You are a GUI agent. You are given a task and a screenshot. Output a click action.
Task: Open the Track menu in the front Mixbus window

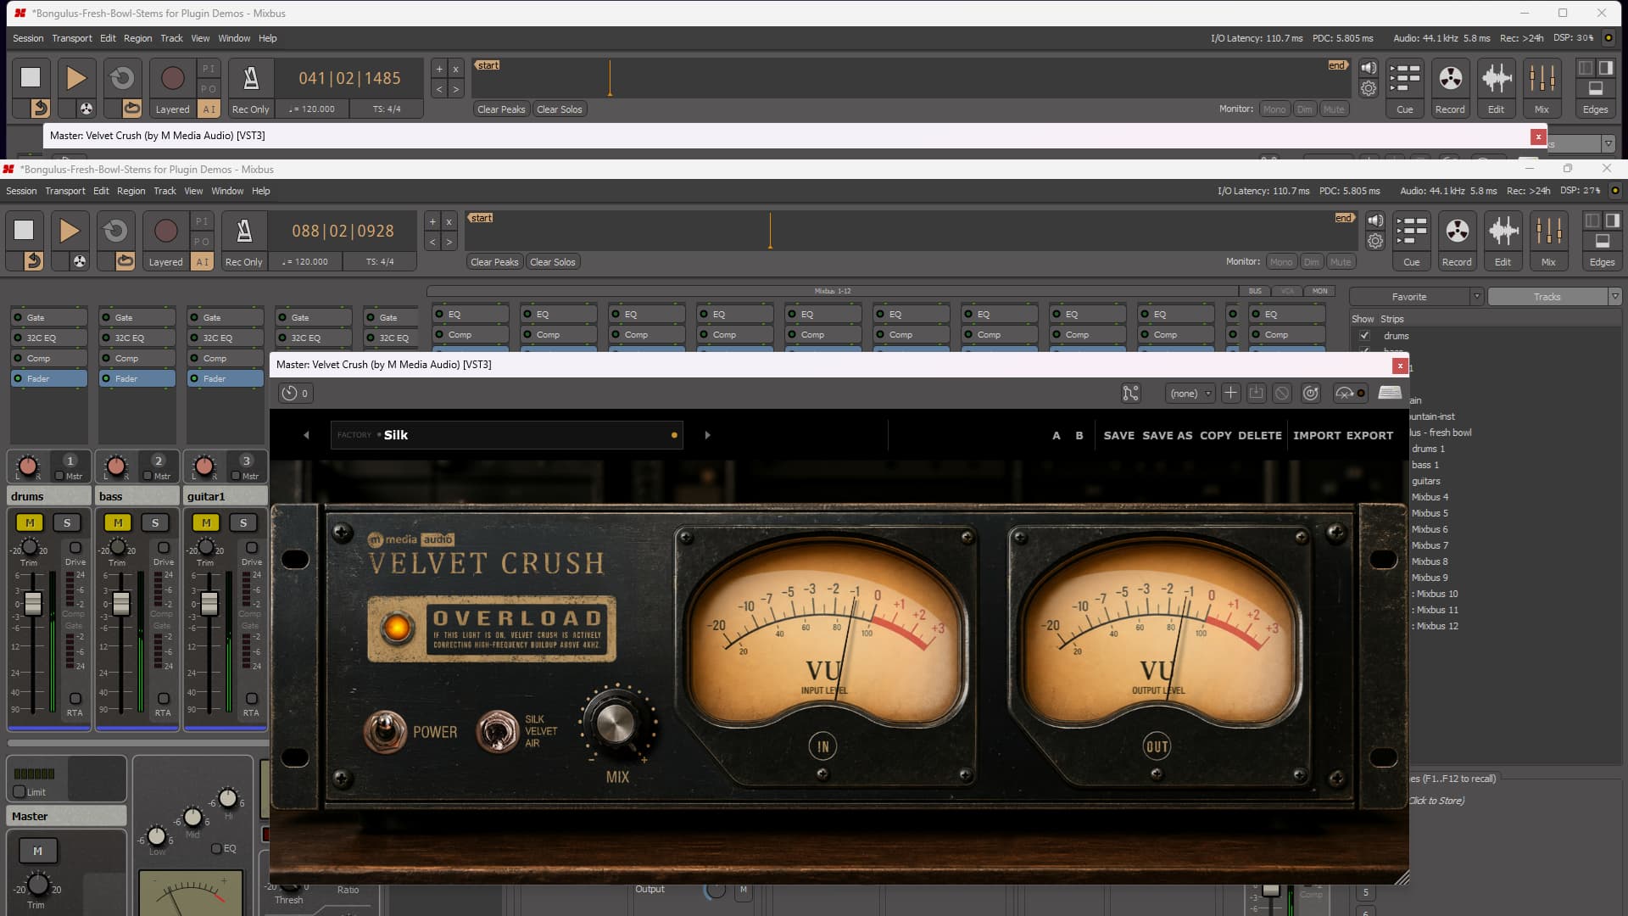pos(164,191)
